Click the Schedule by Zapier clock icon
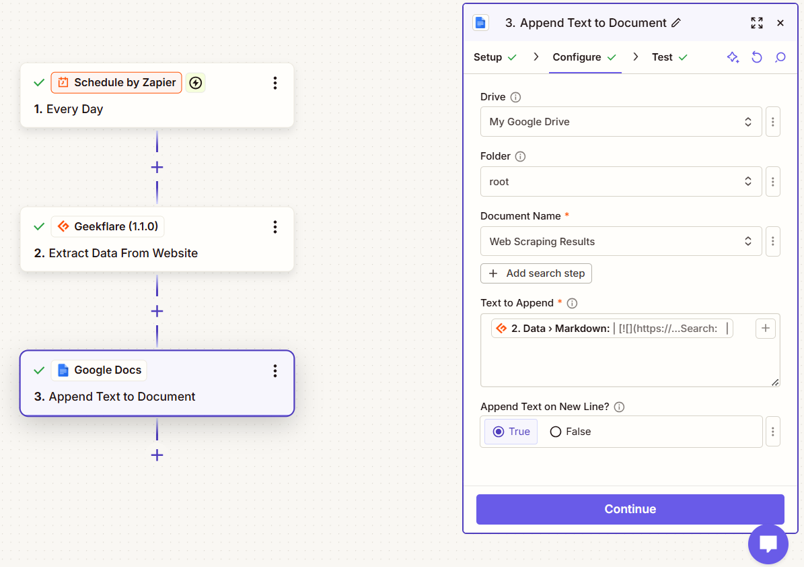This screenshot has width=804, height=567. click(x=63, y=83)
